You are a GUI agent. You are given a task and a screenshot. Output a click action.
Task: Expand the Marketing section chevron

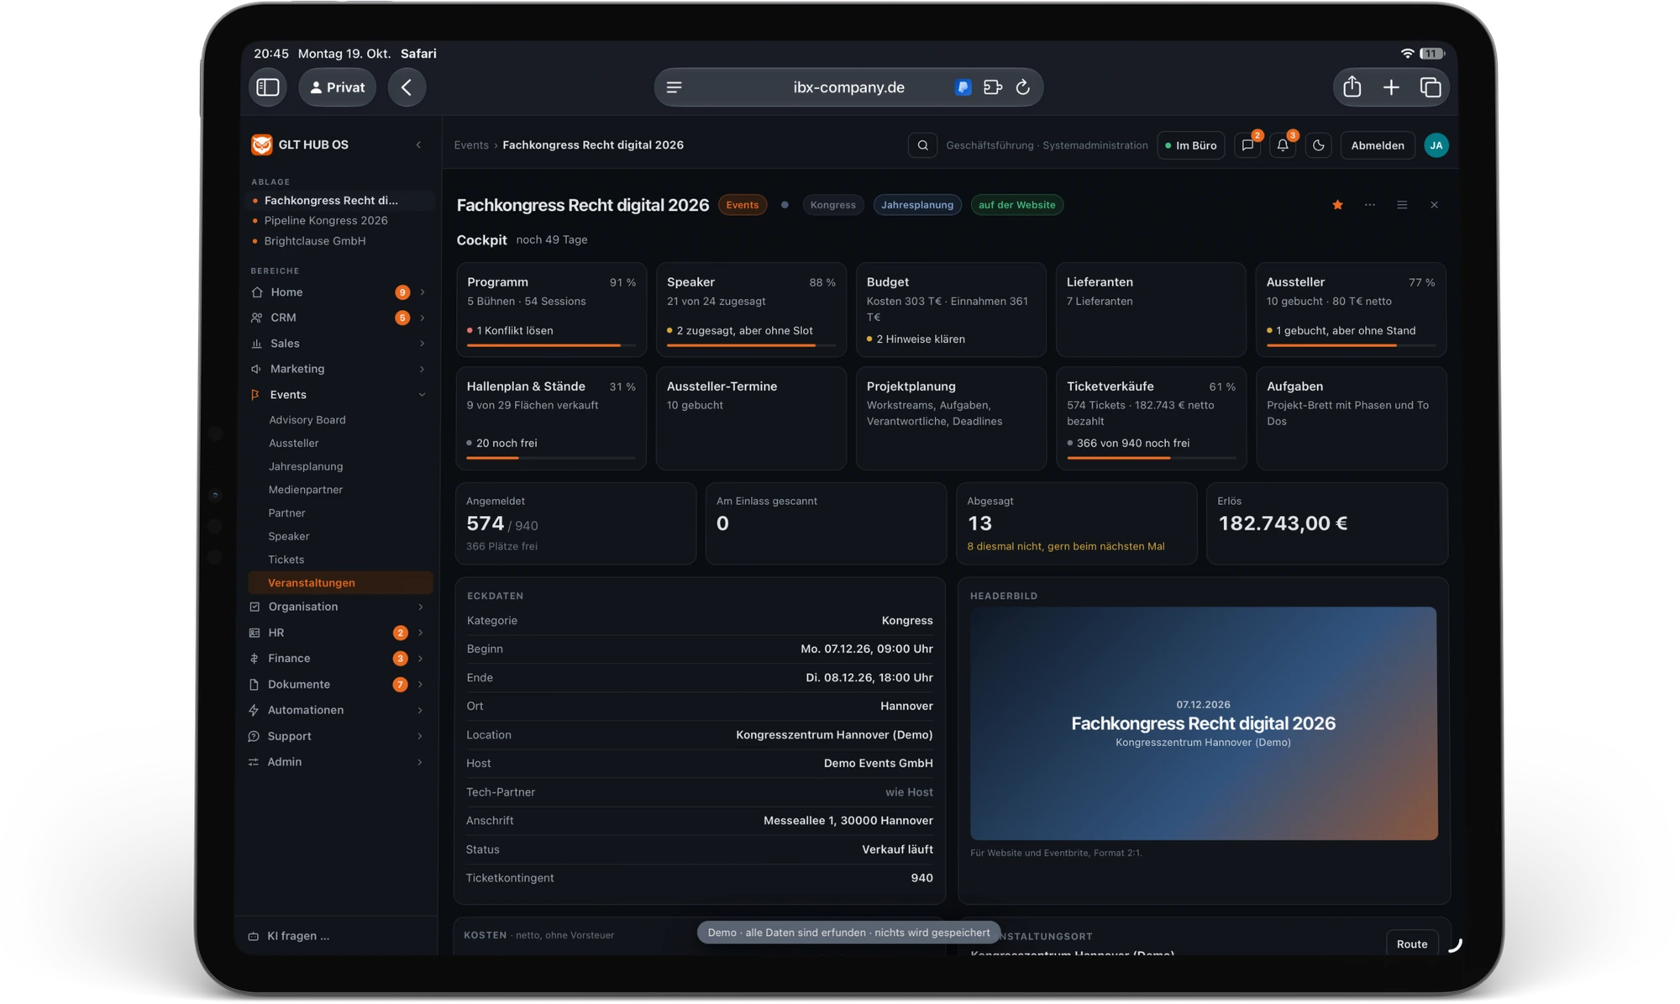click(x=422, y=369)
